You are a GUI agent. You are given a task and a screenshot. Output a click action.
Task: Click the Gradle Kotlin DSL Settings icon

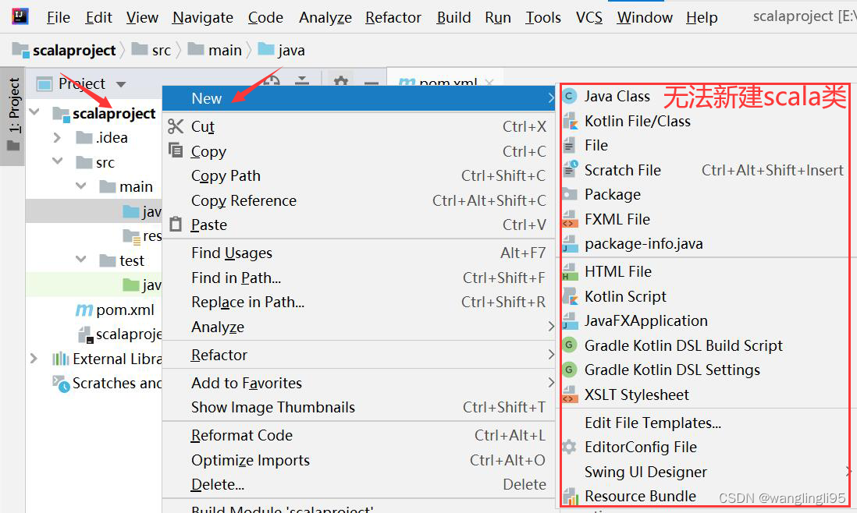coord(570,370)
